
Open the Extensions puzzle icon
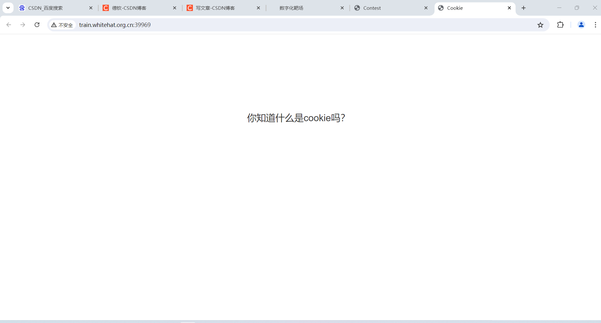coord(560,25)
